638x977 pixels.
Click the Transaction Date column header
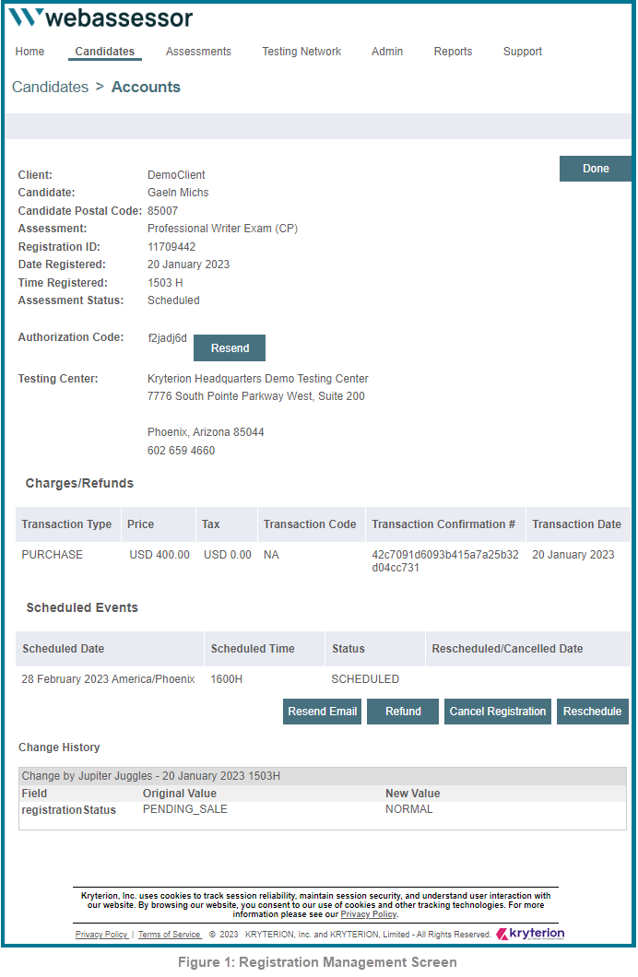(x=576, y=524)
